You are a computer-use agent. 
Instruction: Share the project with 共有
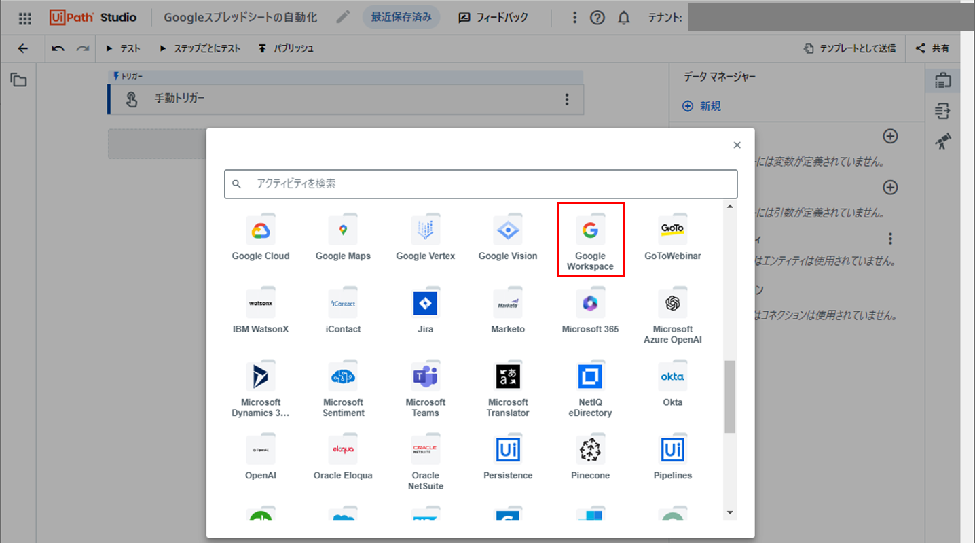click(x=933, y=48)
